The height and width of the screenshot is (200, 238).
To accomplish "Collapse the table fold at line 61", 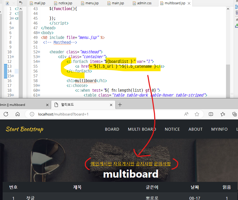I will [x=39, y=95].
